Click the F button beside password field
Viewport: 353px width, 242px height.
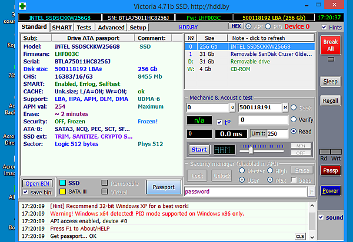click(x=310, y=191)
